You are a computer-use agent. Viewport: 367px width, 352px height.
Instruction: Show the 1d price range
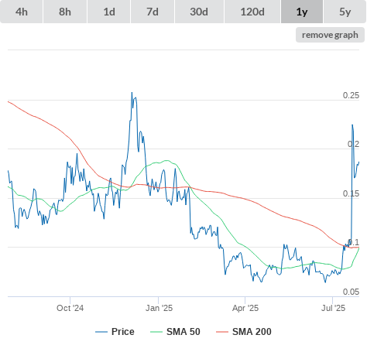(x=109, y=12)
